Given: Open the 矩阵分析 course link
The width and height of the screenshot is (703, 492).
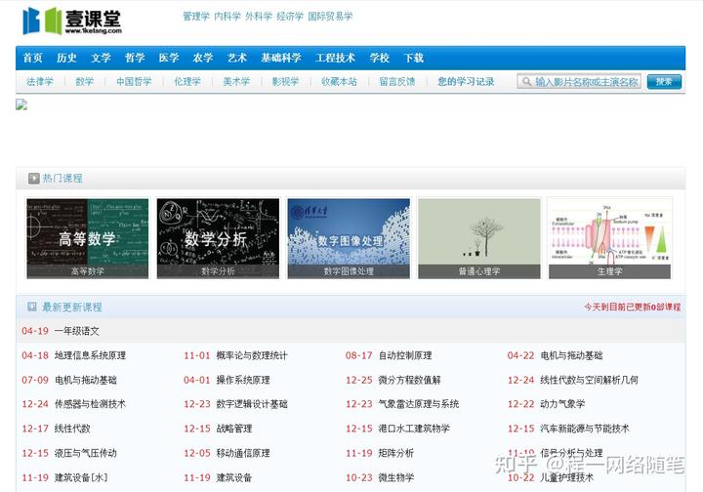Looking at the screenshot, I should pyautogui.click(x=395, y=453).
